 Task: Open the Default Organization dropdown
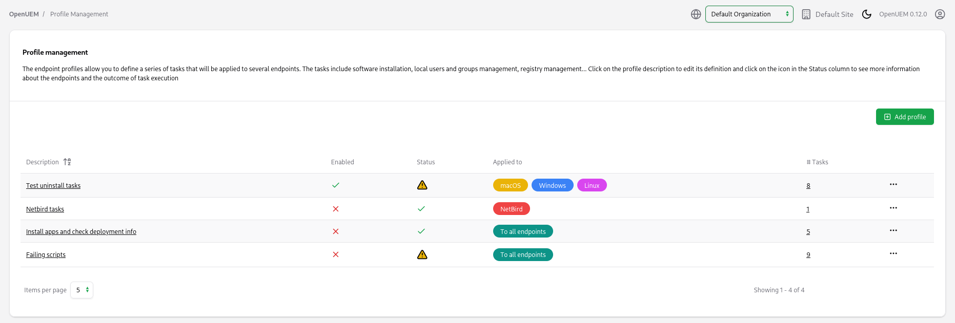749,14
